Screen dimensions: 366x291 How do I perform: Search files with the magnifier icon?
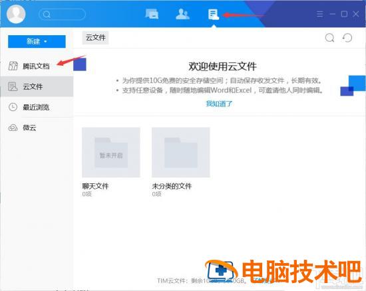click(329, 37)
